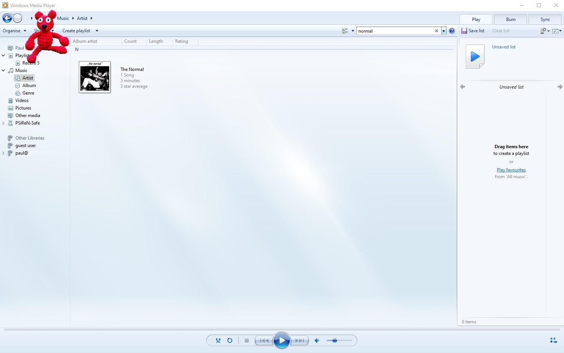
Task: Expand the Create playlist dropdown arrow
Action: (x=97, y=31)
